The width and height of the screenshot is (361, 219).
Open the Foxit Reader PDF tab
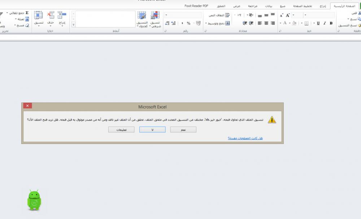[196, 6]
